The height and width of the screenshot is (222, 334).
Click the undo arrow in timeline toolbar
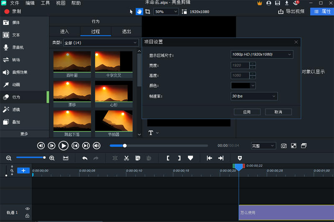click(85, 158)
